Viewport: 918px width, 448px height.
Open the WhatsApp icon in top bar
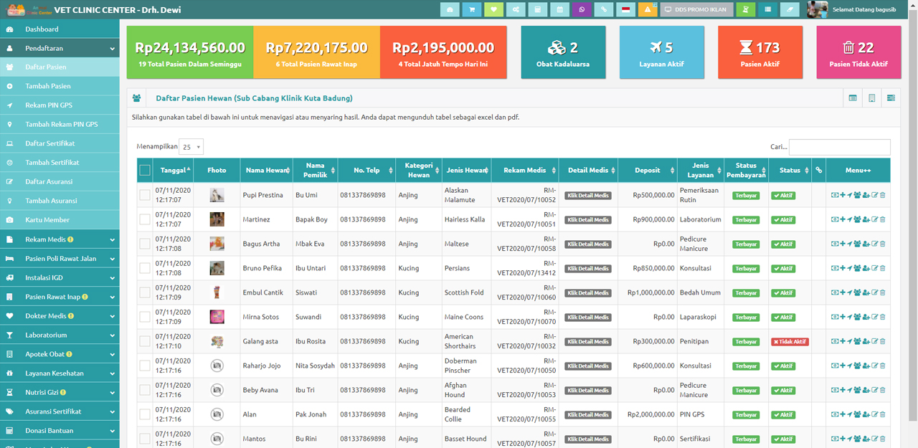tap(582, 10)
